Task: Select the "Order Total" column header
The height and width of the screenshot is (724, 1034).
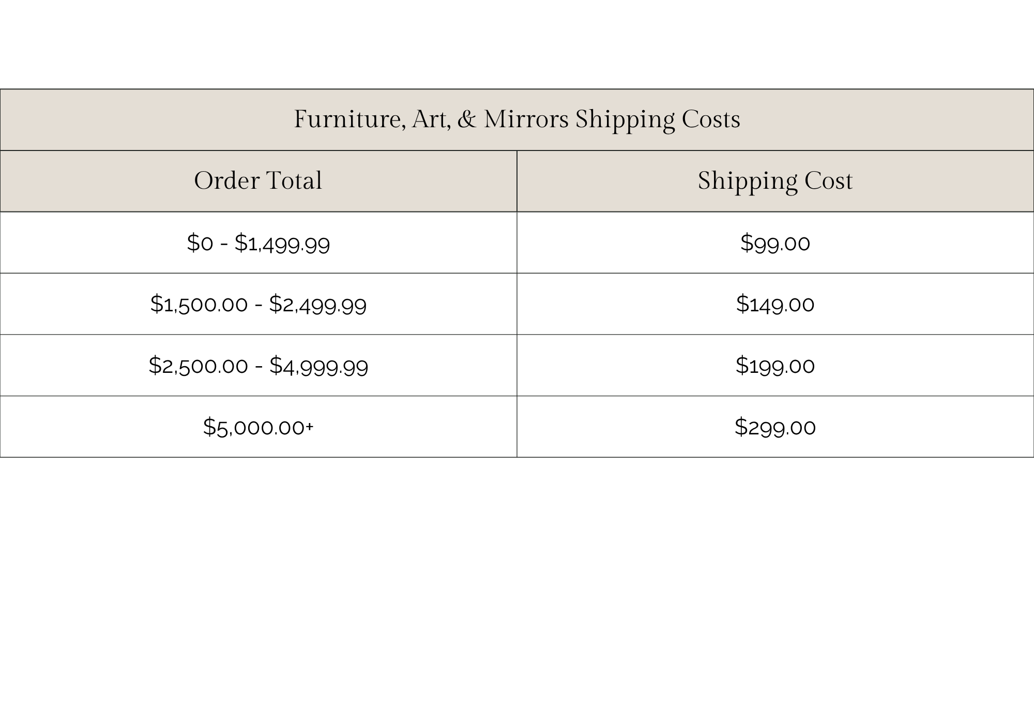Action: click(x=258, y=181)
